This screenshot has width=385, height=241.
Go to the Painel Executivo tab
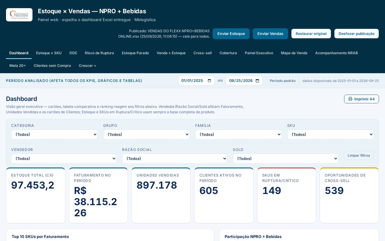click(x=259, y=53)
